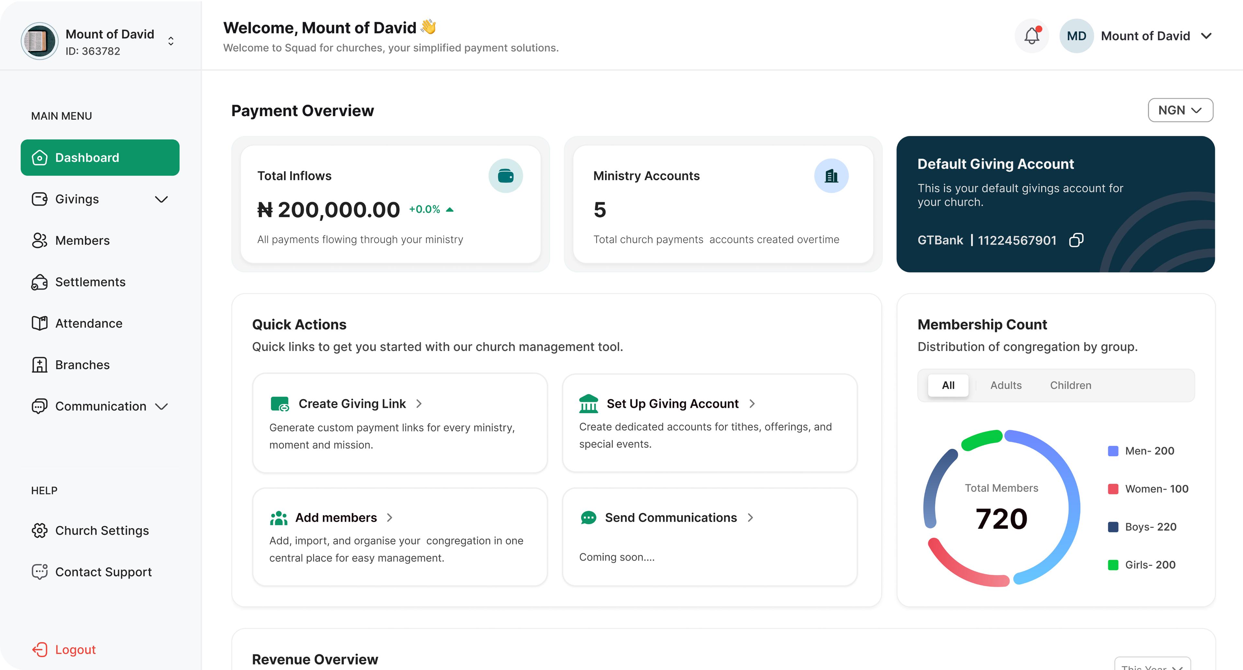Click the Contact Support icon

coord(39,572)
